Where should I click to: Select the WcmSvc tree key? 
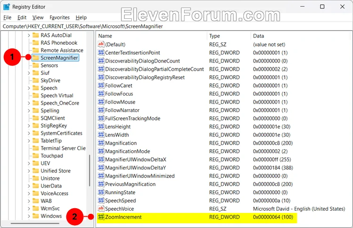point(50,208)
